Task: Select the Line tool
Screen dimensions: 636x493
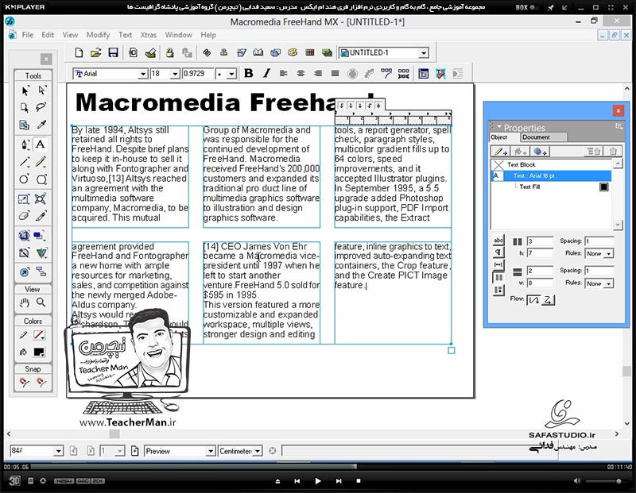Action: (x=25, y=162)
